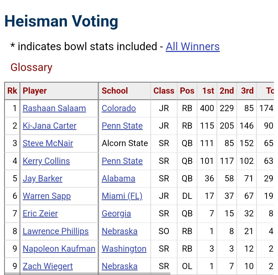This screenshot has width=278, height=275.
Task: Open Zach Wiegert's player page
Action: tap(48, 266)
